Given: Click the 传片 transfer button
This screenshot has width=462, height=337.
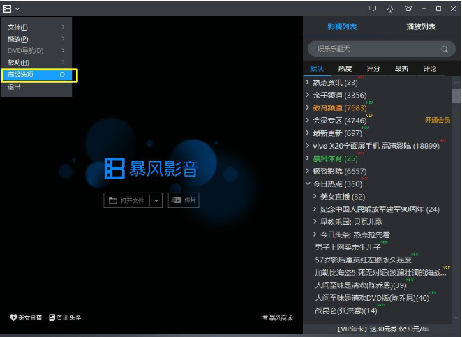Looking at the screenshot, I should click(x=184, y=200).
